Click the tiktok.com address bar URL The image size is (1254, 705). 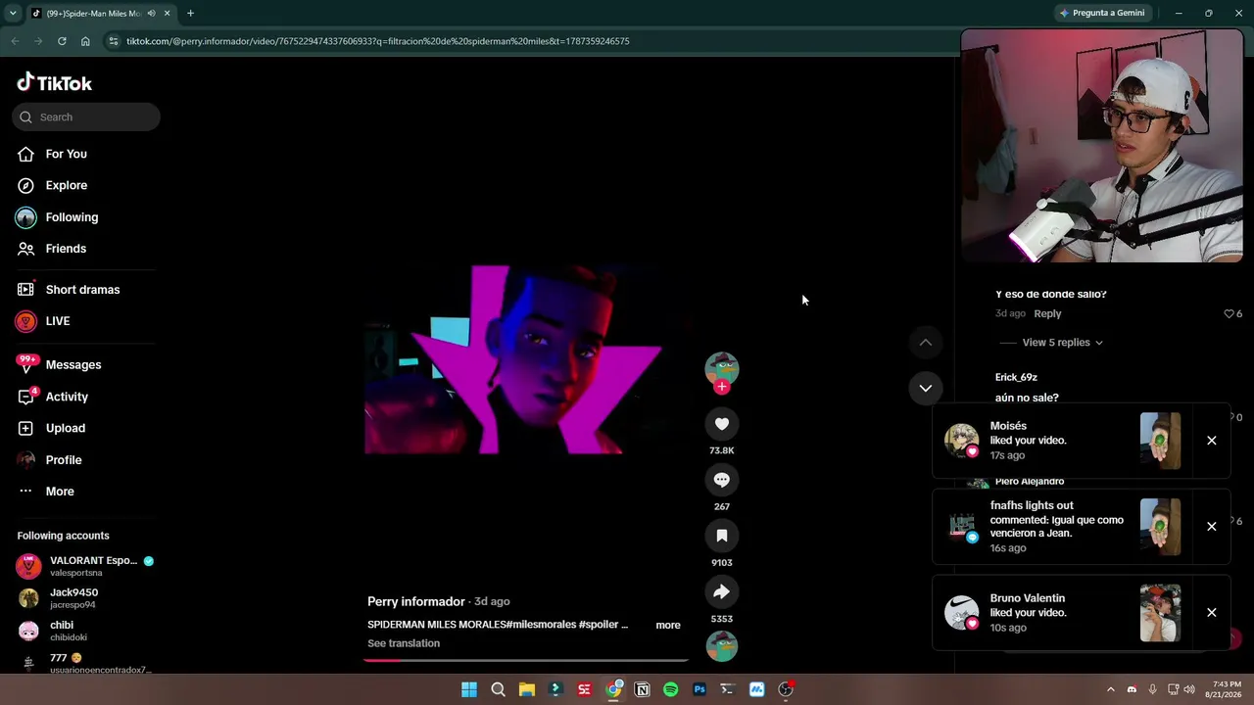pyautogui.click(x=378, y=41)
